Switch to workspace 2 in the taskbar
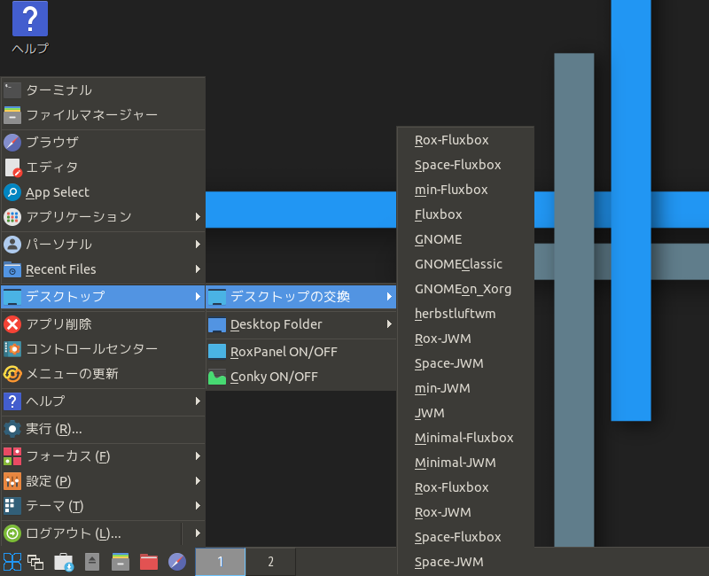 click(x=271, y=562)
